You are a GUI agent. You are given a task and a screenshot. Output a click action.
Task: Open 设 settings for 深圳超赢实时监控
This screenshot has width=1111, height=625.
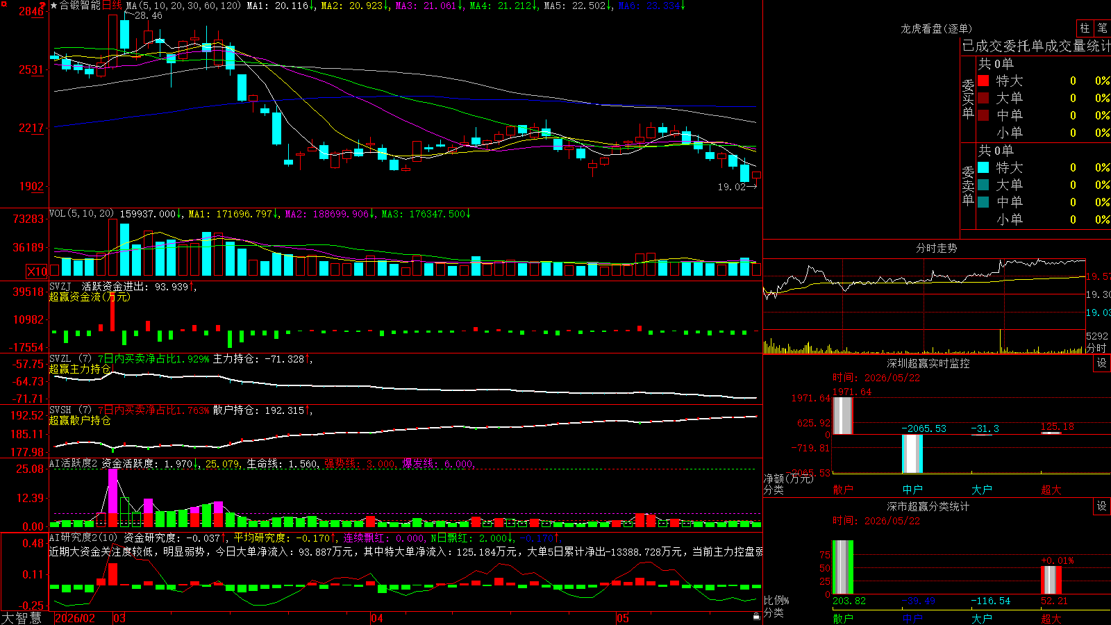[x=1102, y=363]
